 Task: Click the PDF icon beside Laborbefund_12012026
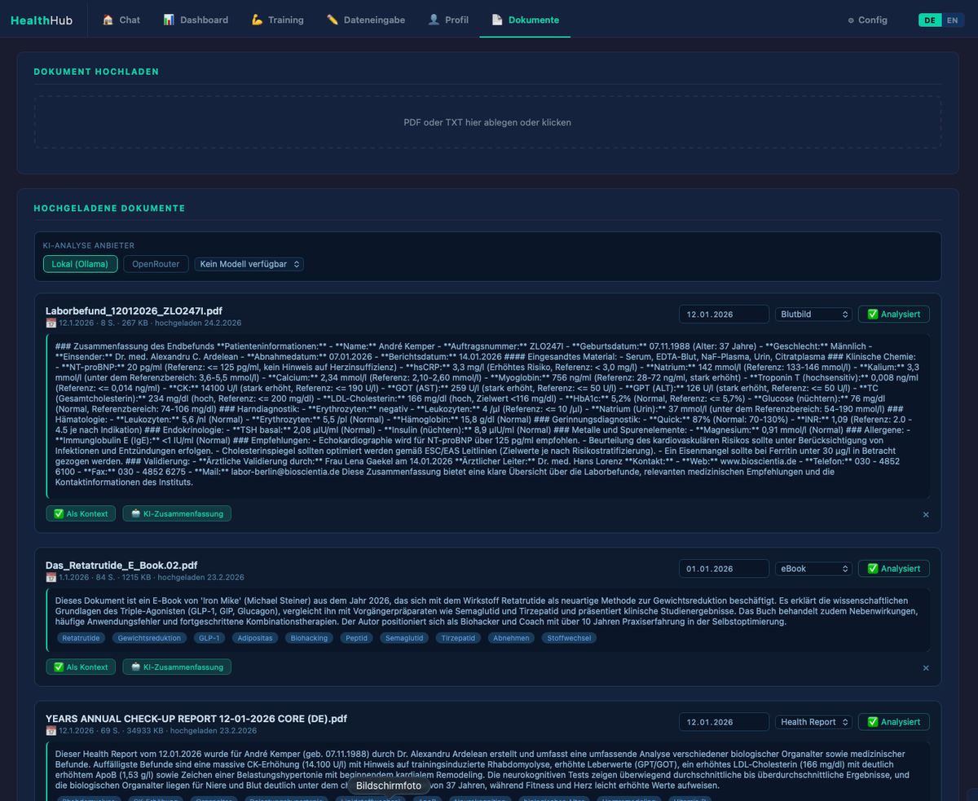click(50, 323)
